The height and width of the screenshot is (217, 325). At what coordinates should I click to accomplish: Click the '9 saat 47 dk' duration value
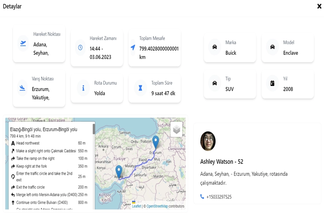(x=163, y=93)
